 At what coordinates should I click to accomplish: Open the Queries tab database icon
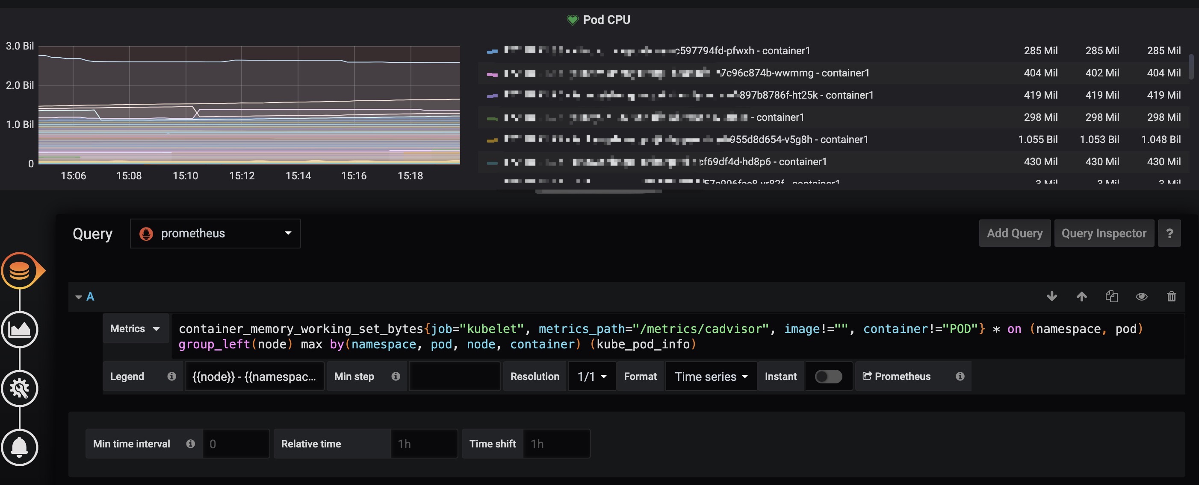click(x=20, y=270)
